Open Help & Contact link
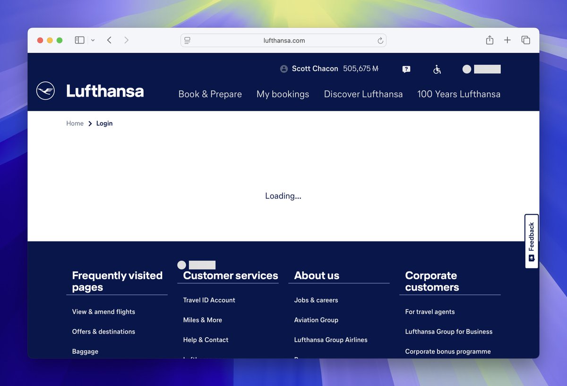Viewport: 567px width, 386px height. click(206, 340)
